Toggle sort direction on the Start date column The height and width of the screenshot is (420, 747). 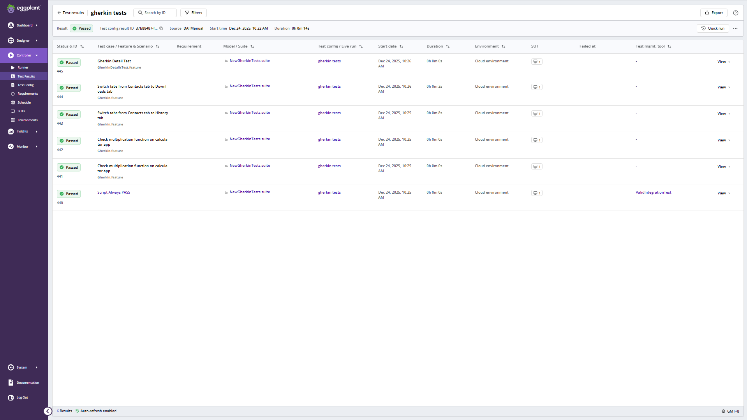[402, 46]
